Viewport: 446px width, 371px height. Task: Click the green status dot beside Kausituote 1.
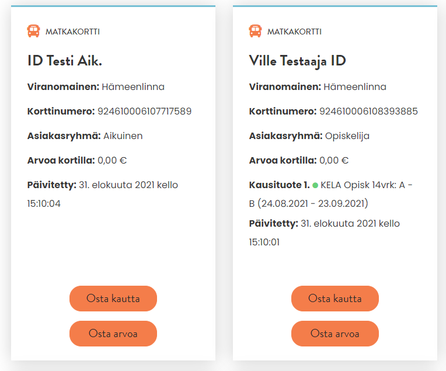(x=315, y=185)
